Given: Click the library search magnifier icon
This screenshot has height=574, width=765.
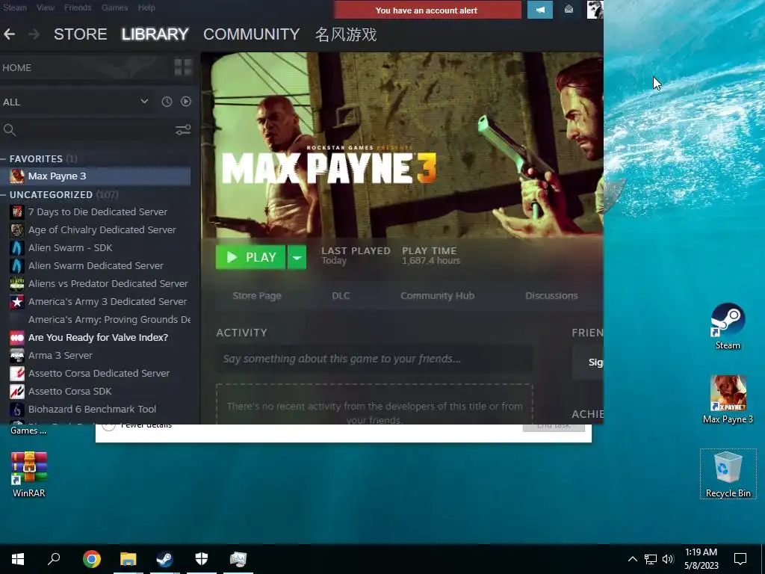Looking at the screenshot, I should click(9, 130).
